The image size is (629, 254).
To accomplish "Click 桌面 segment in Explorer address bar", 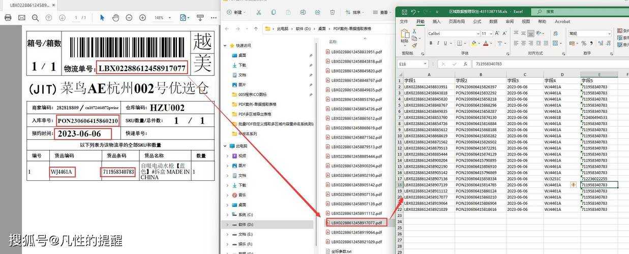I will tap(322, 29).
